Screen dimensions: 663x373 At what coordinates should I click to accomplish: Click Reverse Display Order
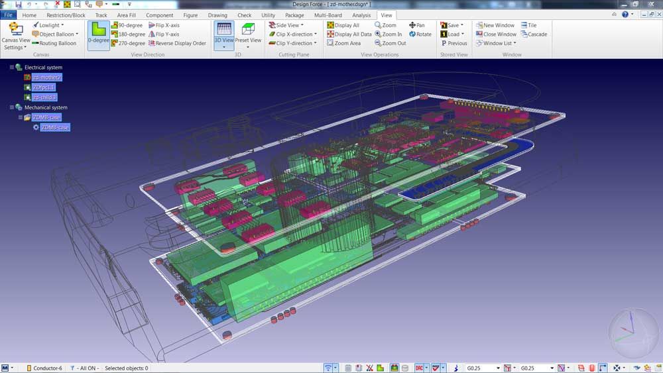point(177,43)
